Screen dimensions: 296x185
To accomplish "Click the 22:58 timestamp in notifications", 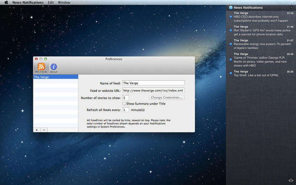I will coord(290,13).
